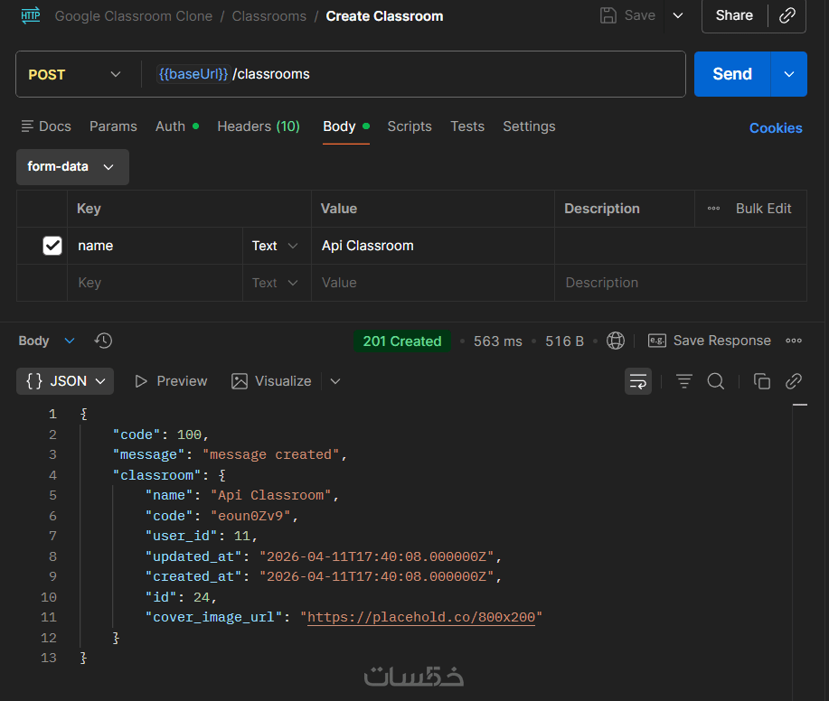
Task: Edit the name key field
Action: 155,246
